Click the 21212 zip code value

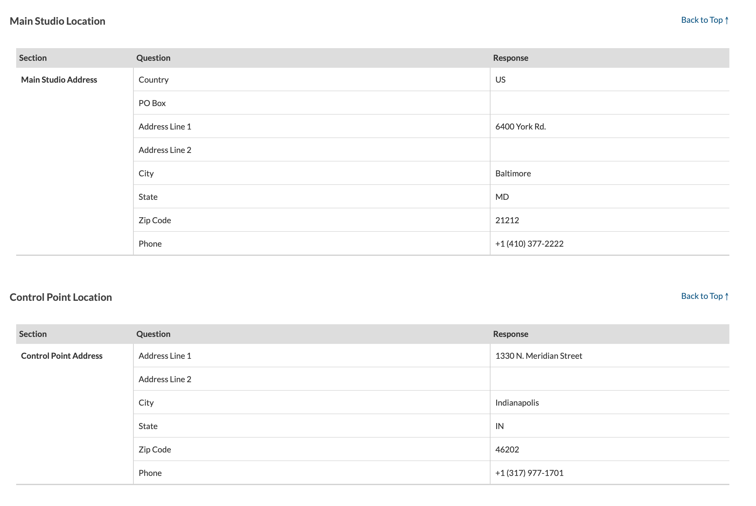(507, 220)
